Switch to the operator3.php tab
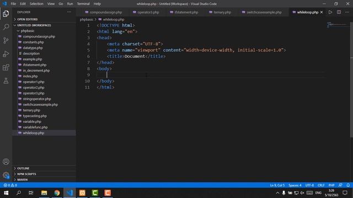Screen dimensions: 353x198 146,12
